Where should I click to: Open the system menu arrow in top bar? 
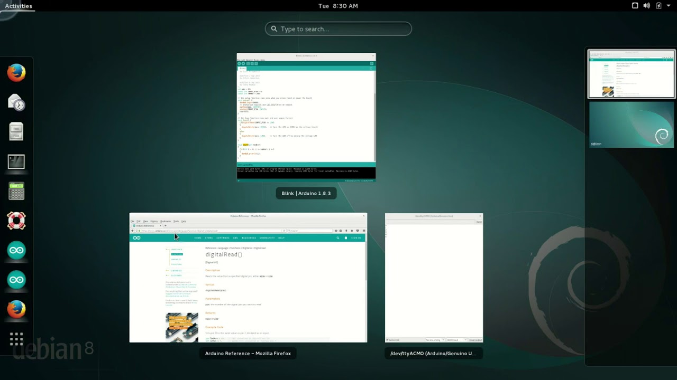pos(669,6)
